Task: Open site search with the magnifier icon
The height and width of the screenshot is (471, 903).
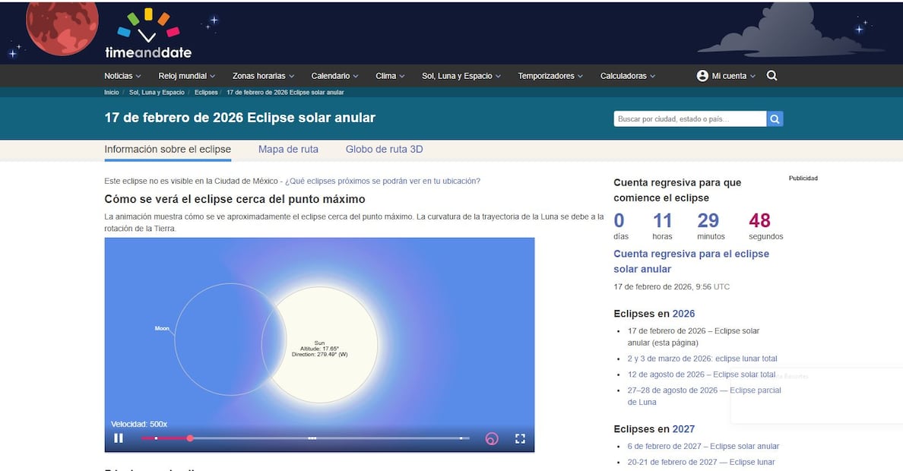Action: click(x=772, y=75)
